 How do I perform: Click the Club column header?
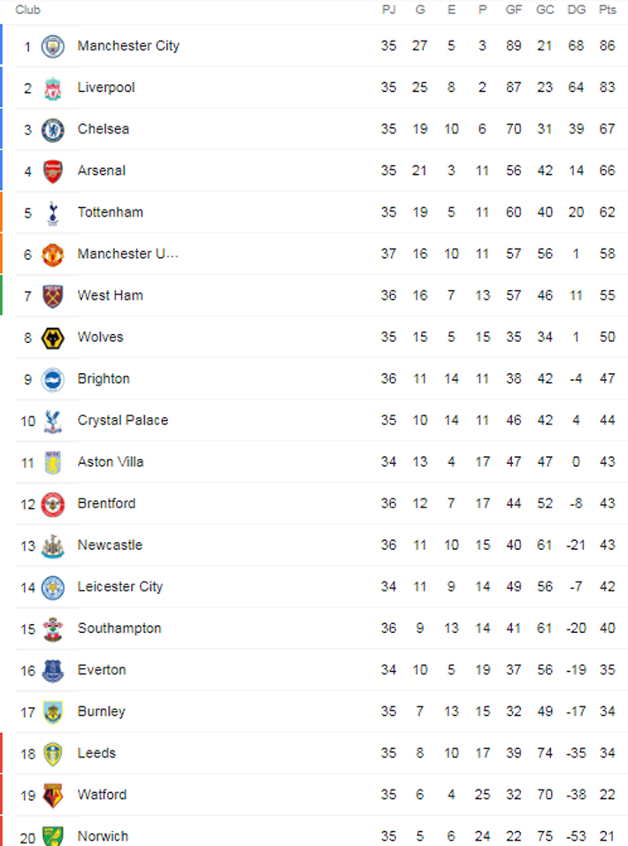[x=27, y=10]
